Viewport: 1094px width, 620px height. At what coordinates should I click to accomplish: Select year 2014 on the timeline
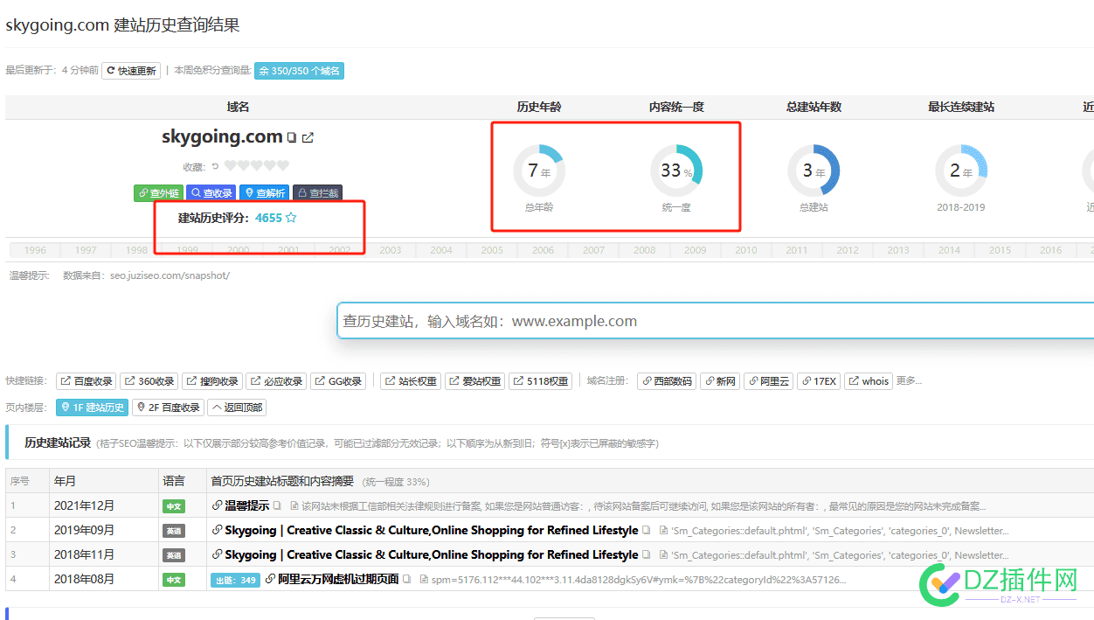pyautogui.click(x=949, y=250)
